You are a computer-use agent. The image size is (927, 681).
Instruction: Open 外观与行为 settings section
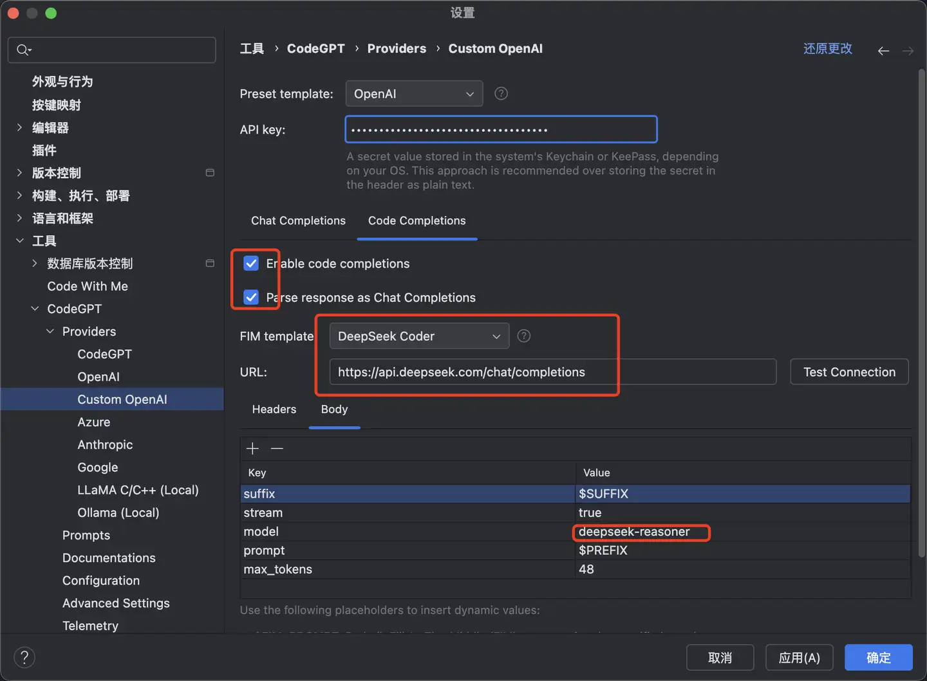point(62,82)
